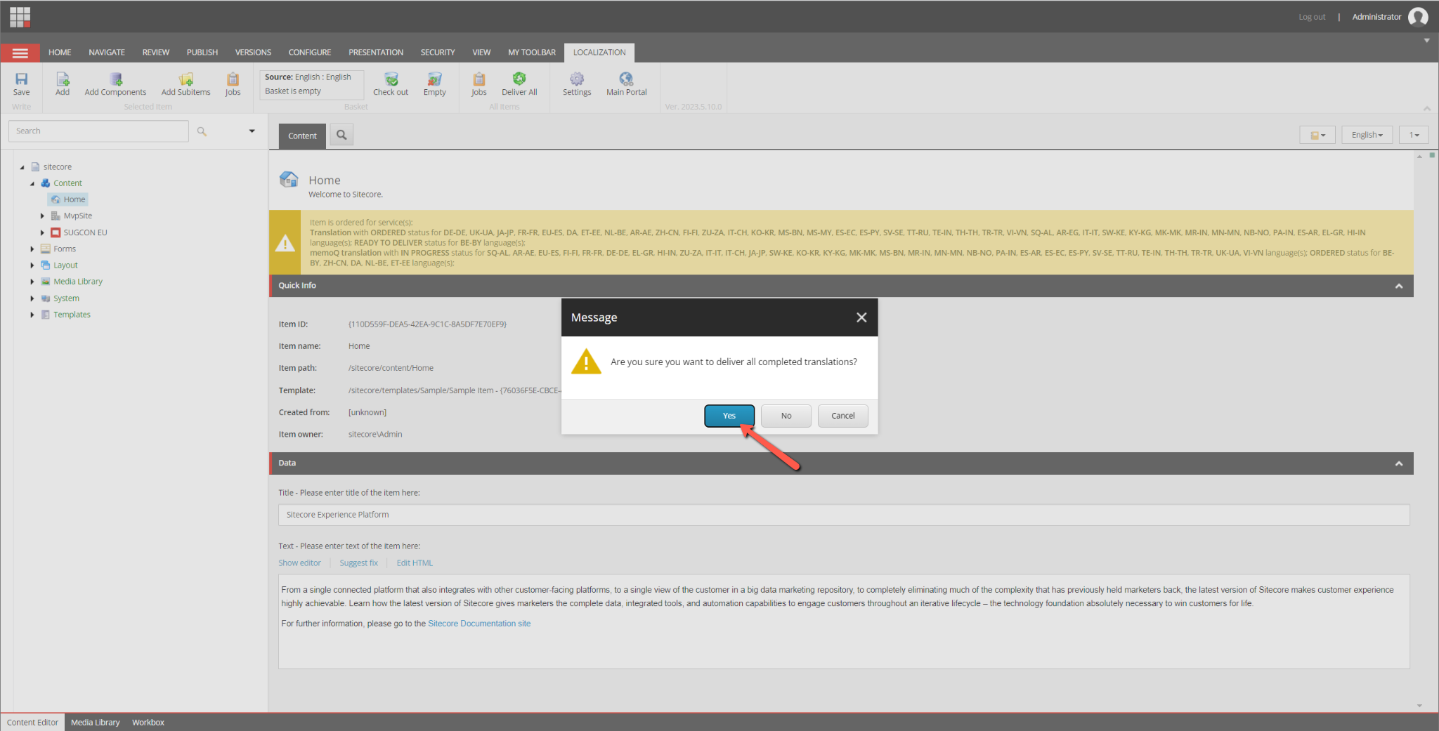Collapse the Content tree node

pos(32,183)
